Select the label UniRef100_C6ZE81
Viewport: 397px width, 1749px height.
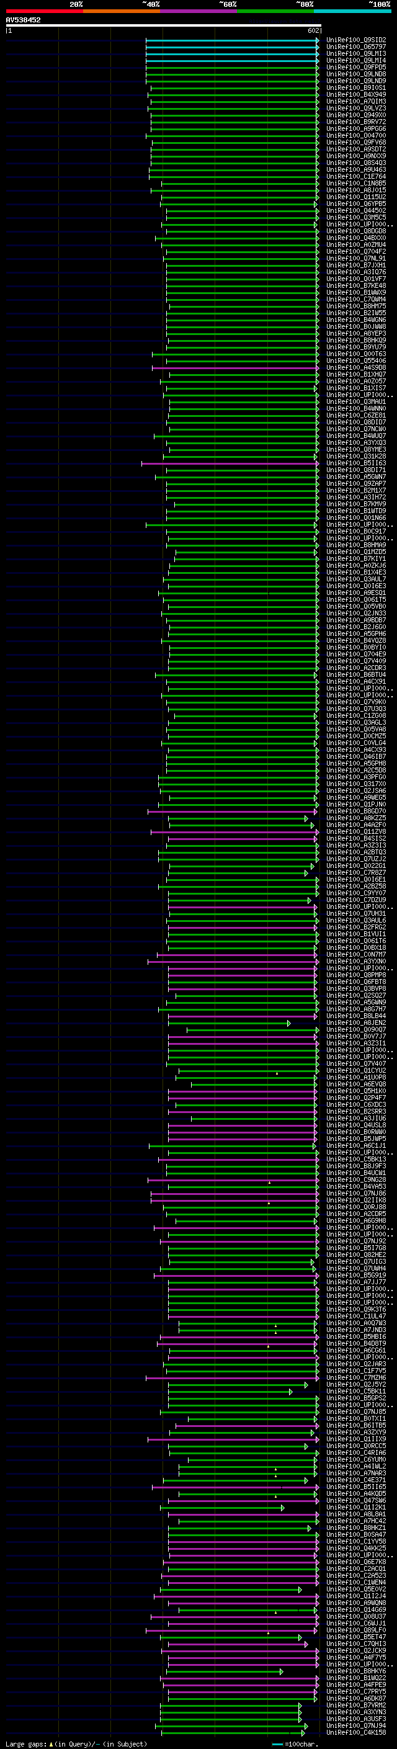point(356,416)
